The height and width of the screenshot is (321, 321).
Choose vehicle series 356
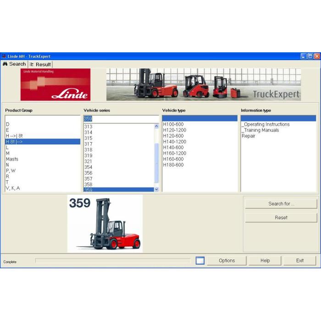[x=119, y=173]
